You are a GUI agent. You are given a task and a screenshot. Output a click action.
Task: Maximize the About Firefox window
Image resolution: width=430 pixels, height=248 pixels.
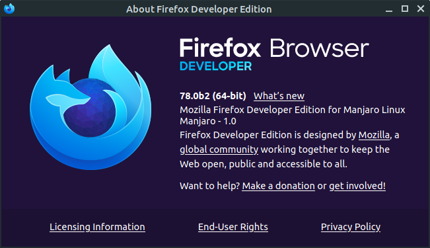[405, 9]
